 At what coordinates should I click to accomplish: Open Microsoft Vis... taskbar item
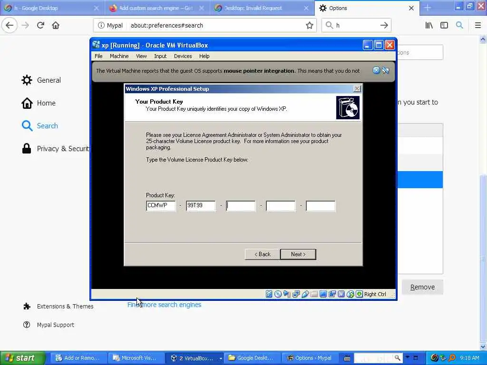pyautogui.click(x=136, y=358)
